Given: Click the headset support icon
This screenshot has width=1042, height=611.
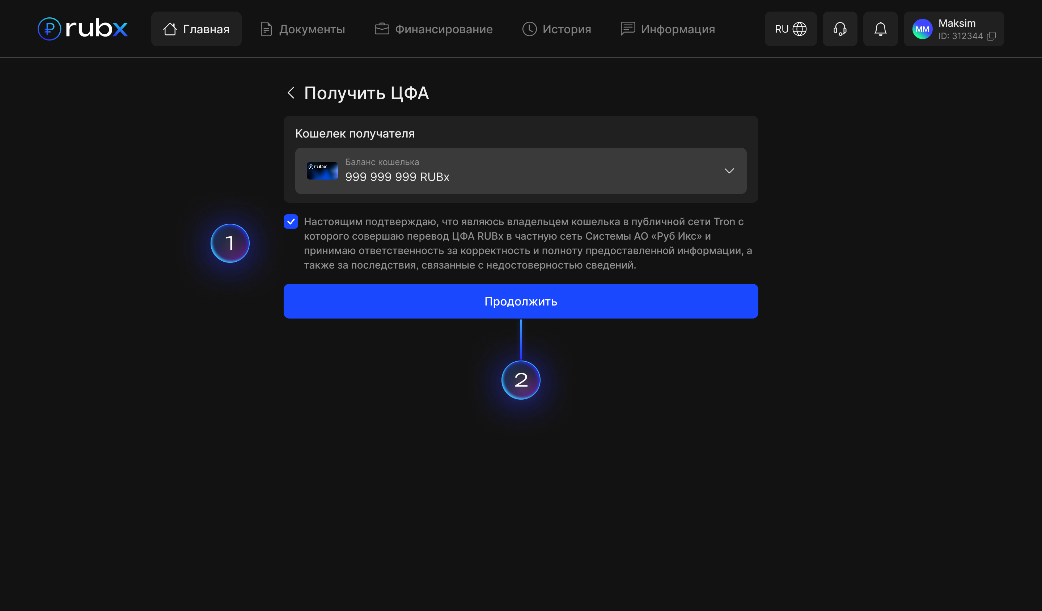Looking at the screenshot, I should 840,29.
